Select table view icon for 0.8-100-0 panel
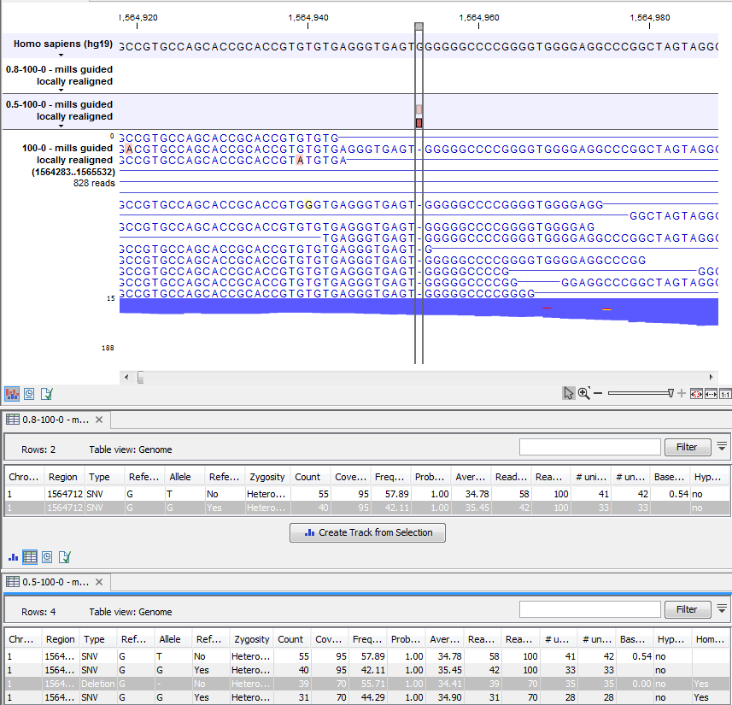Screen dimensions: 732x705 click(x=30, y=557)
